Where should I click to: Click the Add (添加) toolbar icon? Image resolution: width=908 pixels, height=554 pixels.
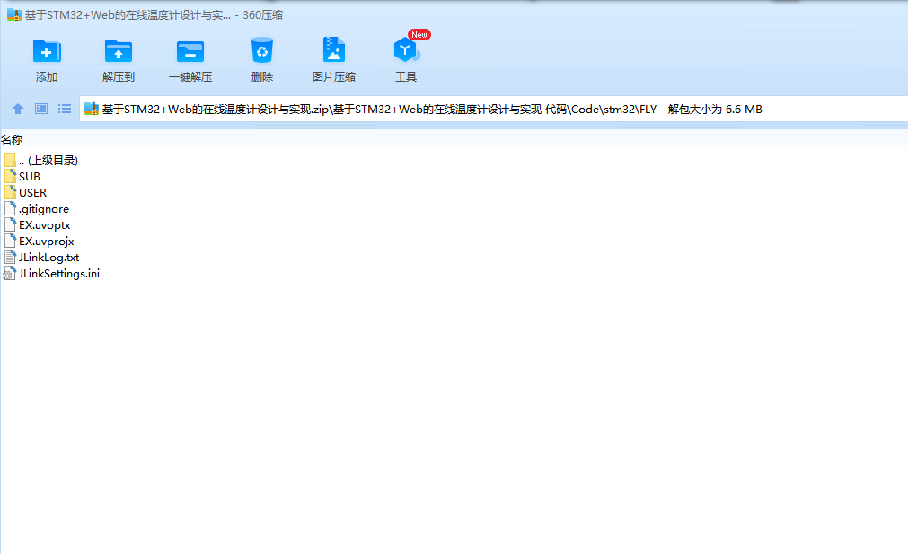pos(47,51)
